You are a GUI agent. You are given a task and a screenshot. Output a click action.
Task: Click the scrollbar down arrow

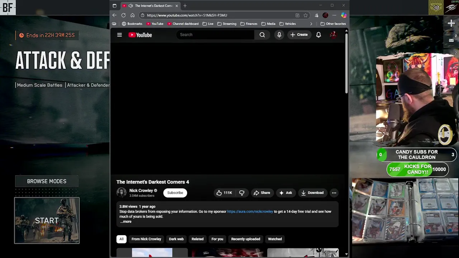346,254
